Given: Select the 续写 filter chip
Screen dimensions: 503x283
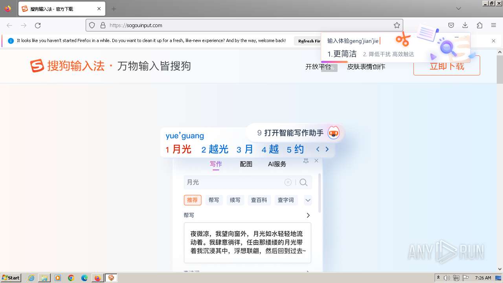Looking at the screenshot, I should point(235,200).
